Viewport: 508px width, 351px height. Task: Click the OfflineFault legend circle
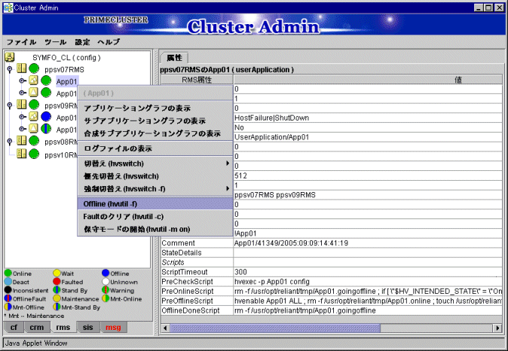click(8, 298)
